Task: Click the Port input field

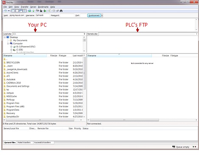Action: click(83, 15)
